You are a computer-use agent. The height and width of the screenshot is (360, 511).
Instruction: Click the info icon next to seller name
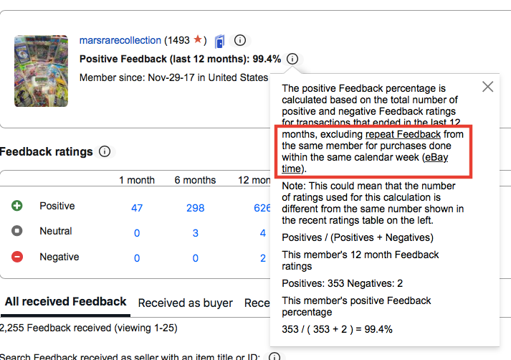tap(240, 40)
